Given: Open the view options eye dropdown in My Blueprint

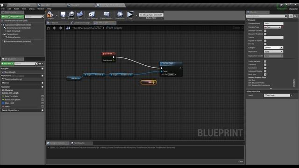Looking at the screenshot, I should (x=41, y=63).
